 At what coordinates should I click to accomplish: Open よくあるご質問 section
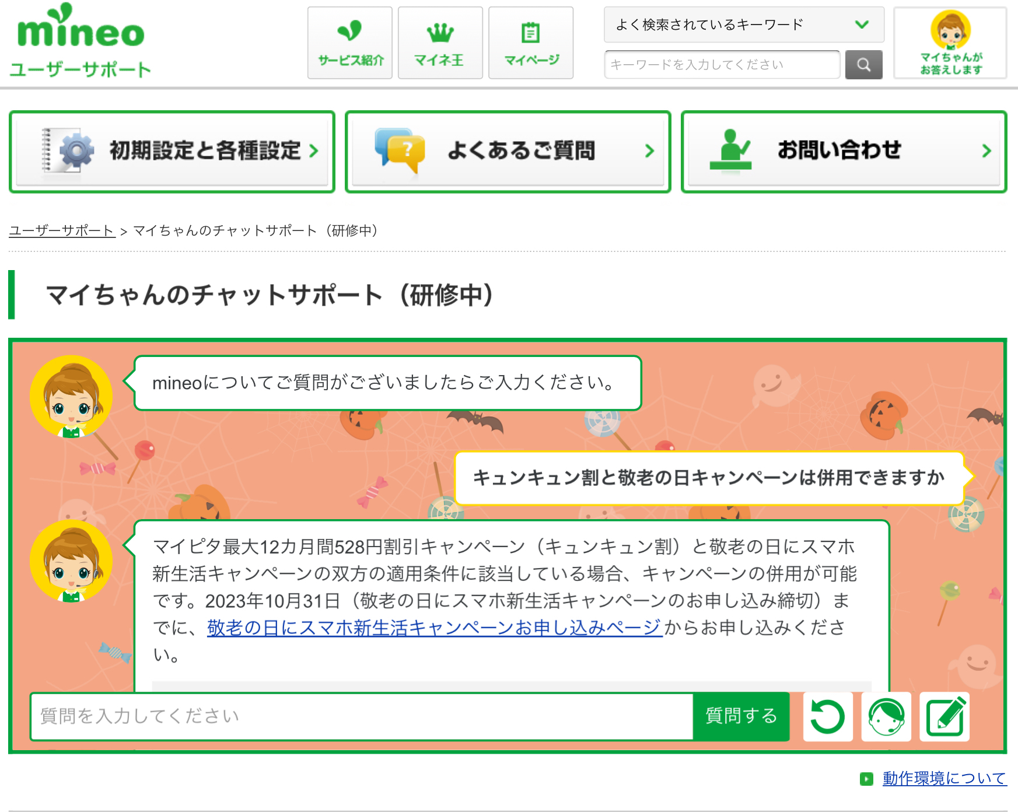pyautogui.click(x=508, y=151)
